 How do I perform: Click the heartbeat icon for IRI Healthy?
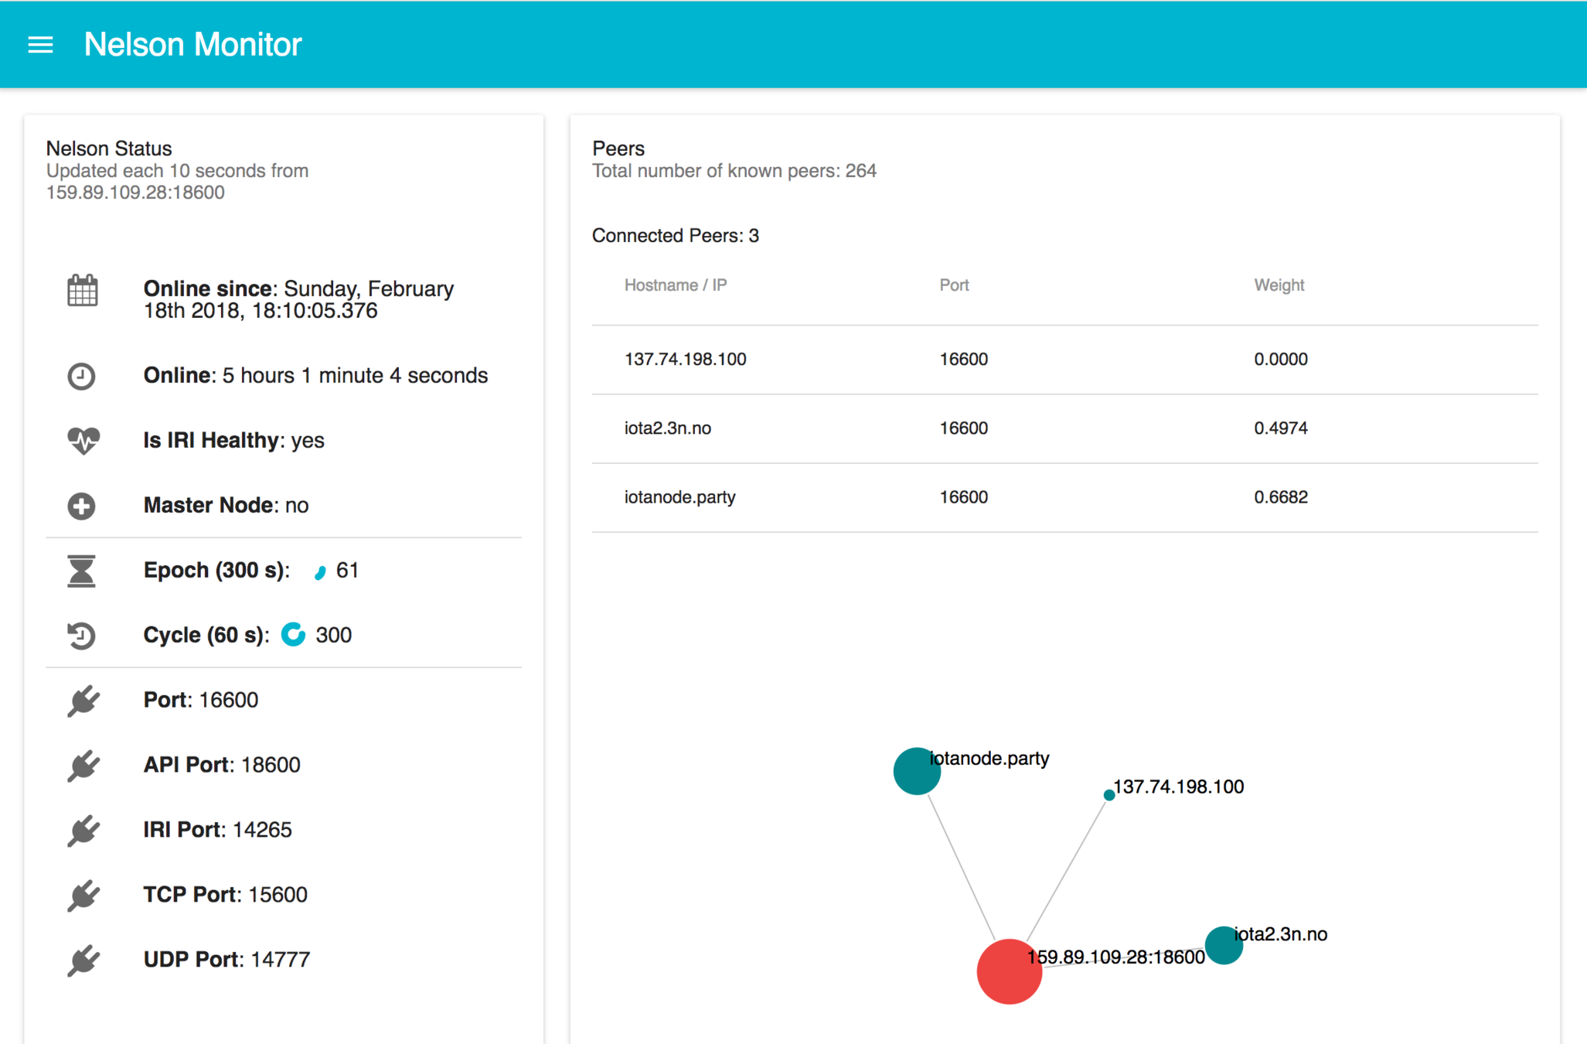pos(82,440)
